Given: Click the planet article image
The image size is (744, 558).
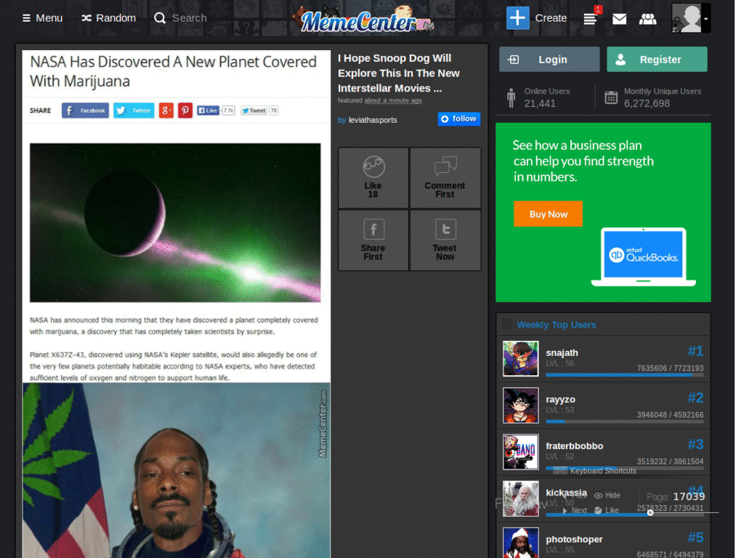Looking at the screenshot, I should 175,222.
